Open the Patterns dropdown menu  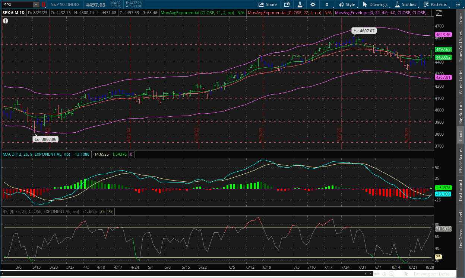pyautogui.click(x=435, y=4)
